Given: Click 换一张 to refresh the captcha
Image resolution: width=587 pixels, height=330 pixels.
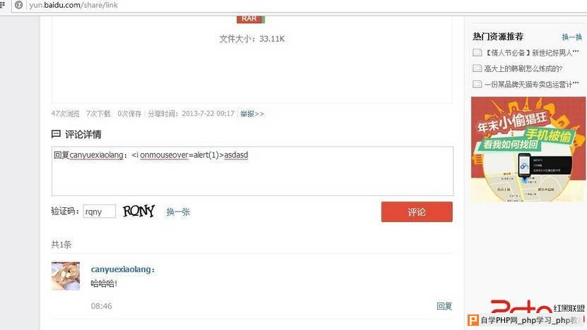Looking at the screenshot, I should (178, 212).
